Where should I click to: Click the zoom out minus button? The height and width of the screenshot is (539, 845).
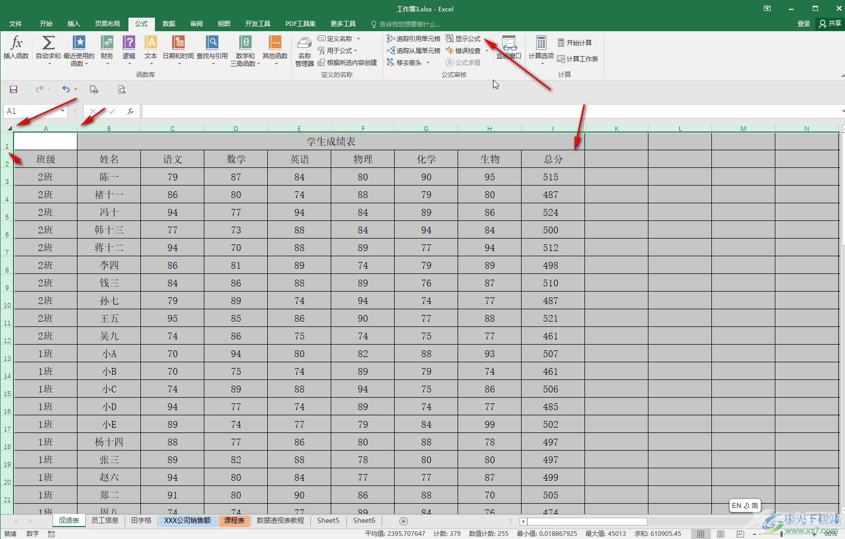755,534
